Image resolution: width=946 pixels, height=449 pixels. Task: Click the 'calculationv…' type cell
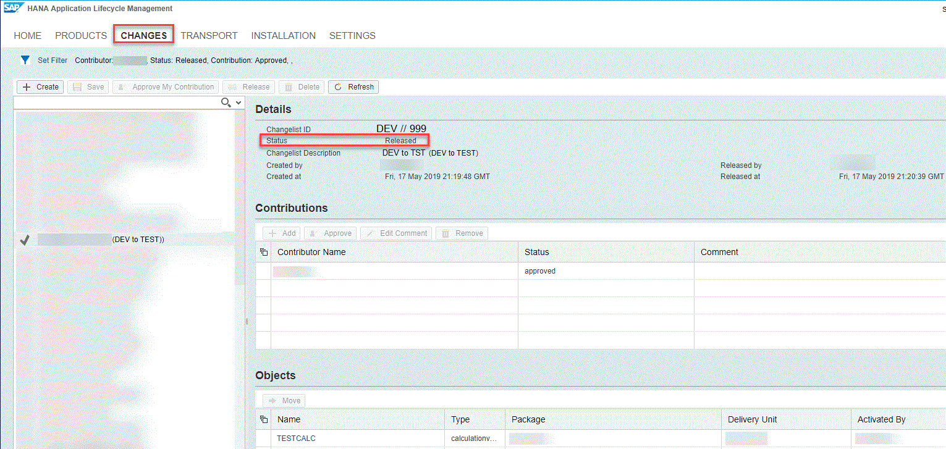coord(474,439)
